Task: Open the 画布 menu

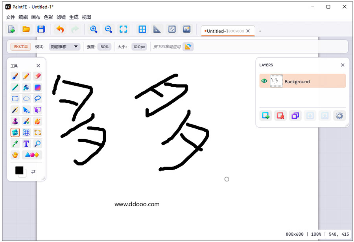Action: click(x=36, y=17)
